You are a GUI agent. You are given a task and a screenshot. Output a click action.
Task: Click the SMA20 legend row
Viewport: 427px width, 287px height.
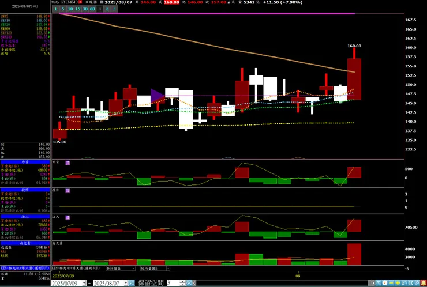coord(25,24)
